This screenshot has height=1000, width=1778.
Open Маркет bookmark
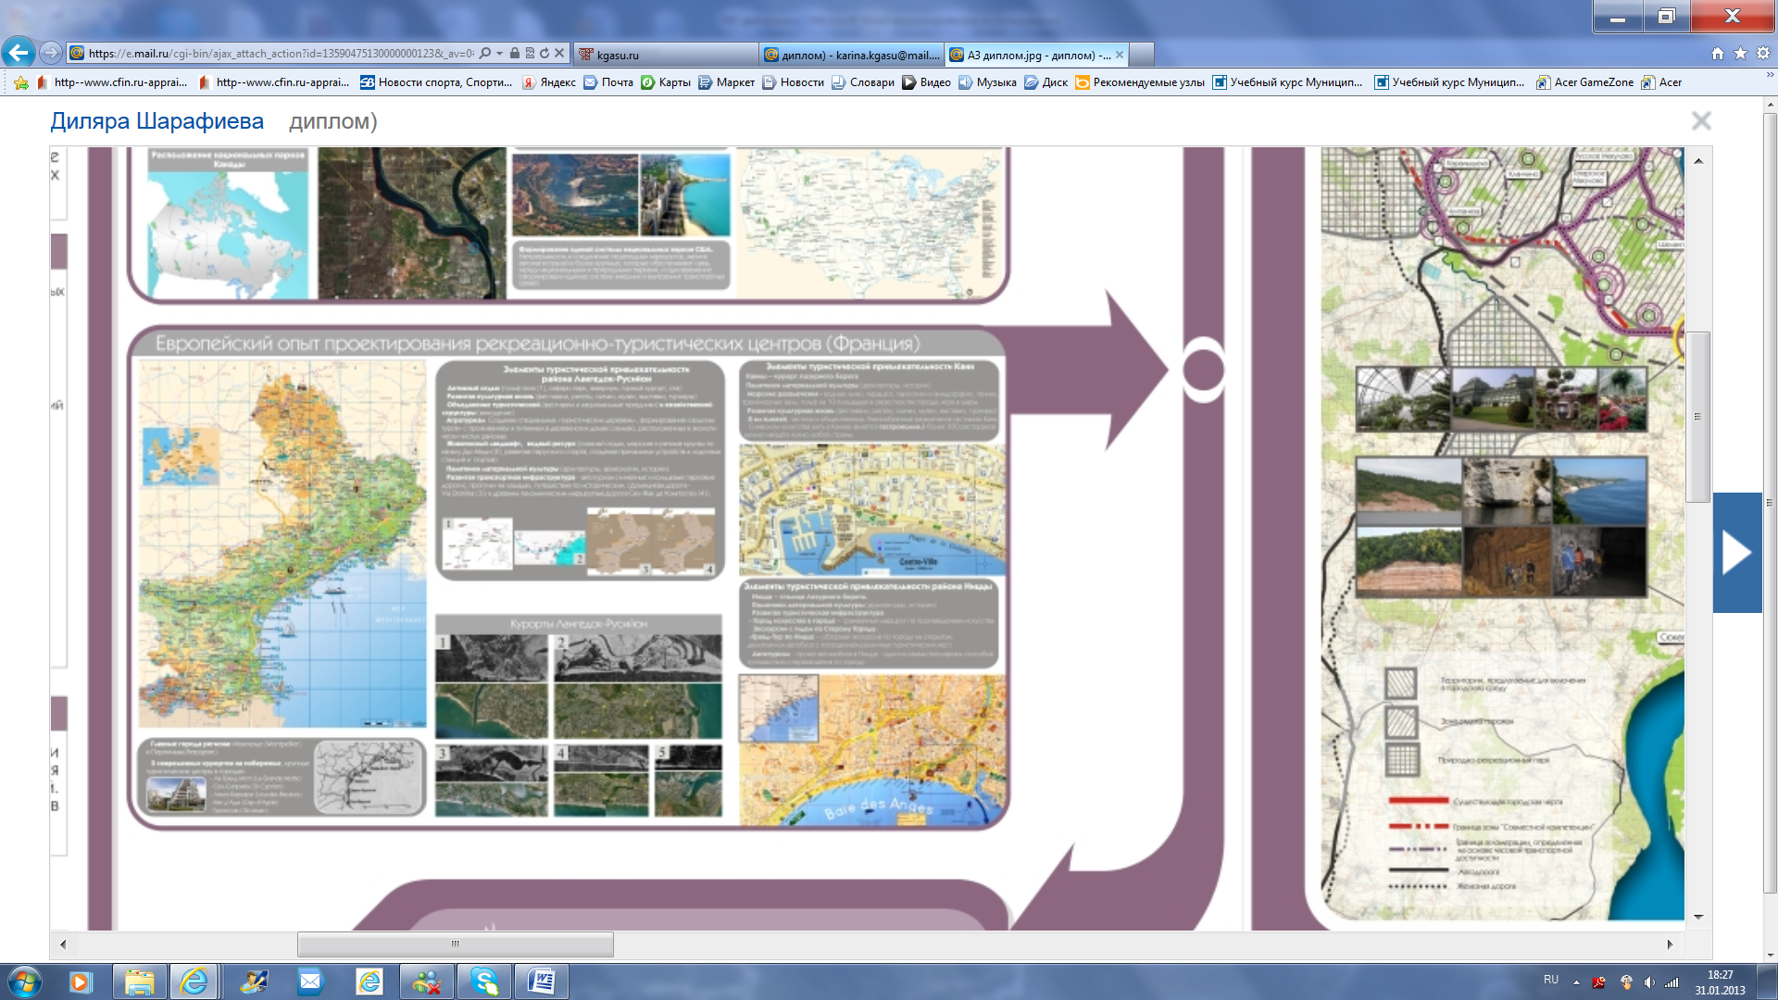coord(726,82)
